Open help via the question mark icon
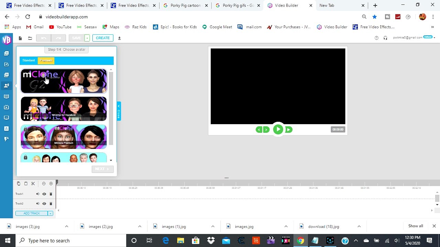440x247 pixels. pyautogui.click(x=376, y=38)
